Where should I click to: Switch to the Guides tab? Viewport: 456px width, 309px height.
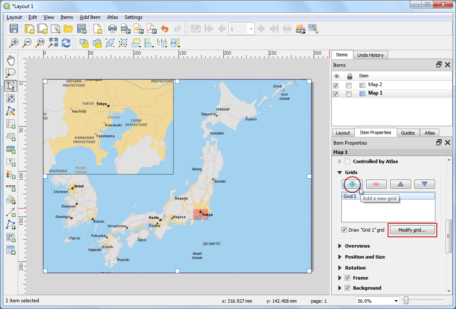point(407,132)
